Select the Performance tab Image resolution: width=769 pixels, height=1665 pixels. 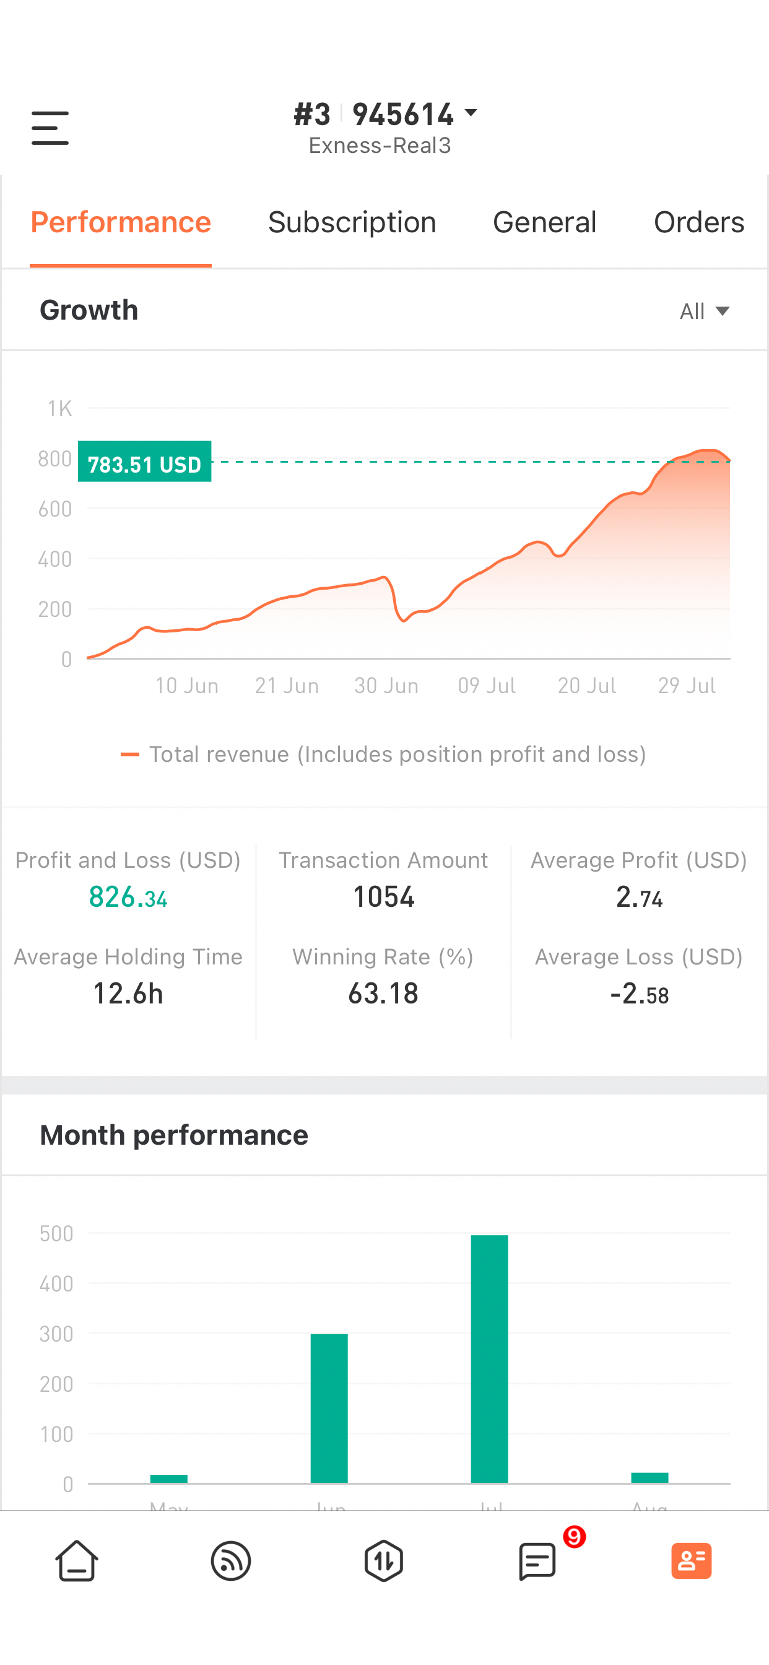click(121, 222)
